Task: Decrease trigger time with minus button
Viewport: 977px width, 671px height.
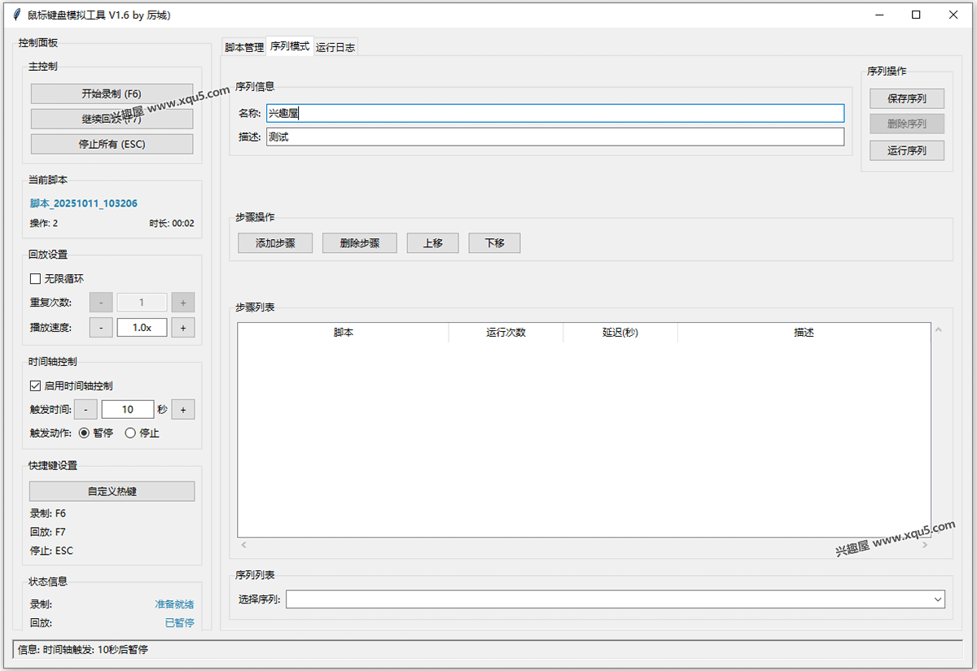Action: [x=85, y=410]
